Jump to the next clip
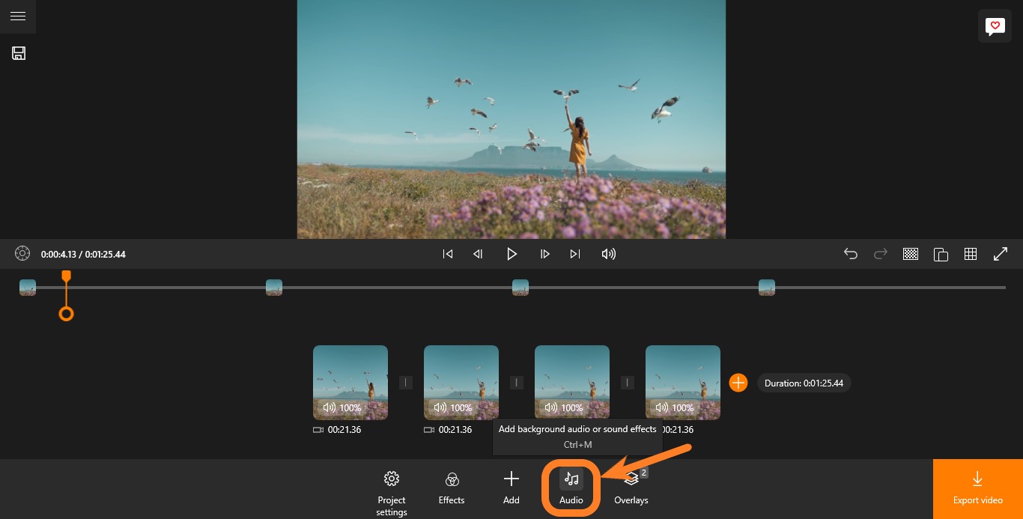The height and width of the screenshot is (519, 1023). tap(575, 254)
